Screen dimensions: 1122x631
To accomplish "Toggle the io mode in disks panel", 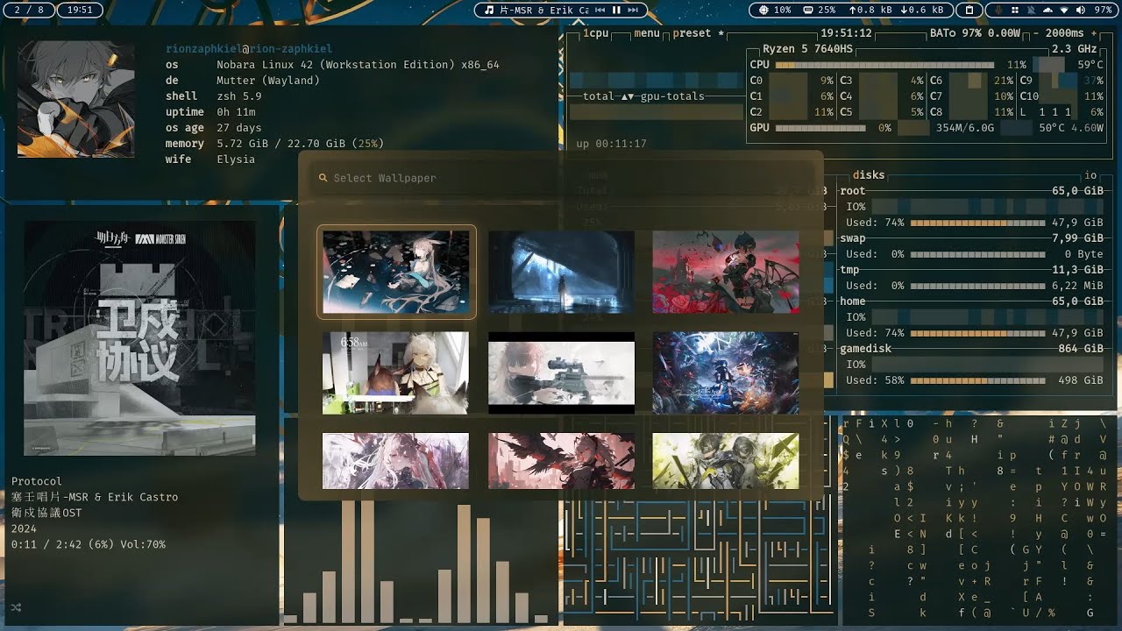I will [1090, 175].
